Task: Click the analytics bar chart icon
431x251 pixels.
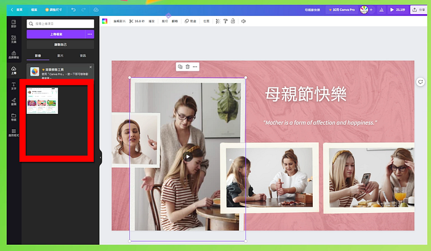Action: point(381,10)
